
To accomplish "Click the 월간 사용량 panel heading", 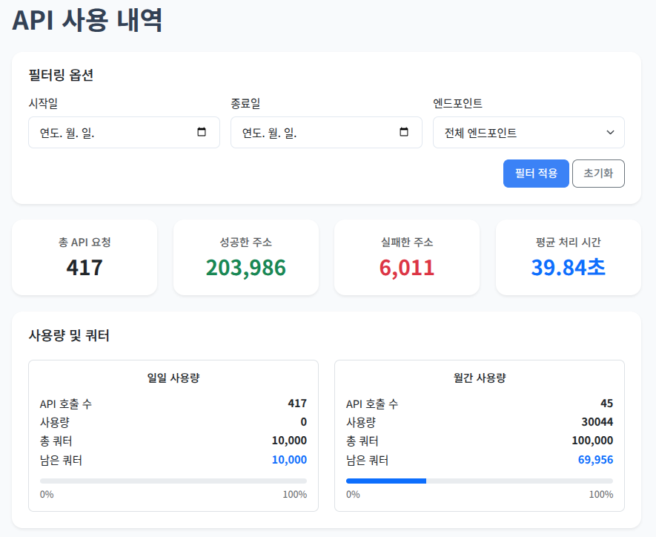I will pyautogui.click(x=480, y=378).
